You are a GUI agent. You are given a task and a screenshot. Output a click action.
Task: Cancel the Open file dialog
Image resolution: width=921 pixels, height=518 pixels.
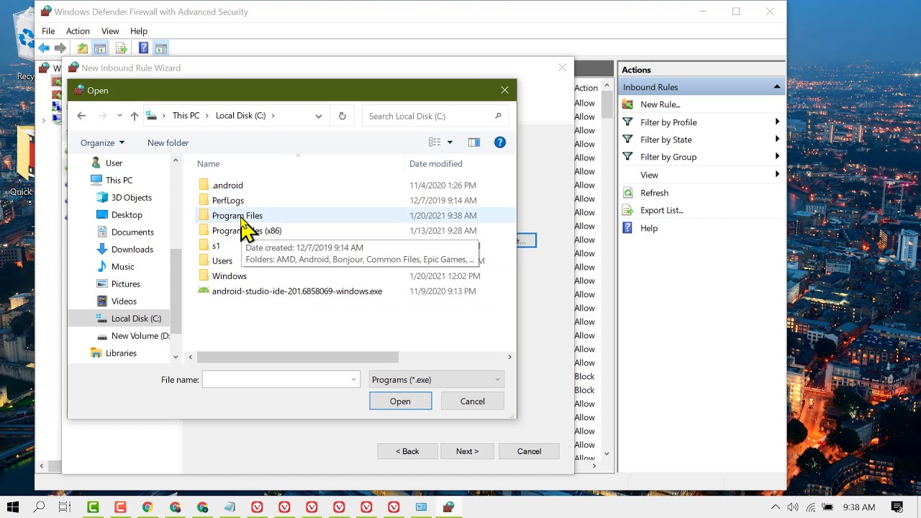click(473, 401)
